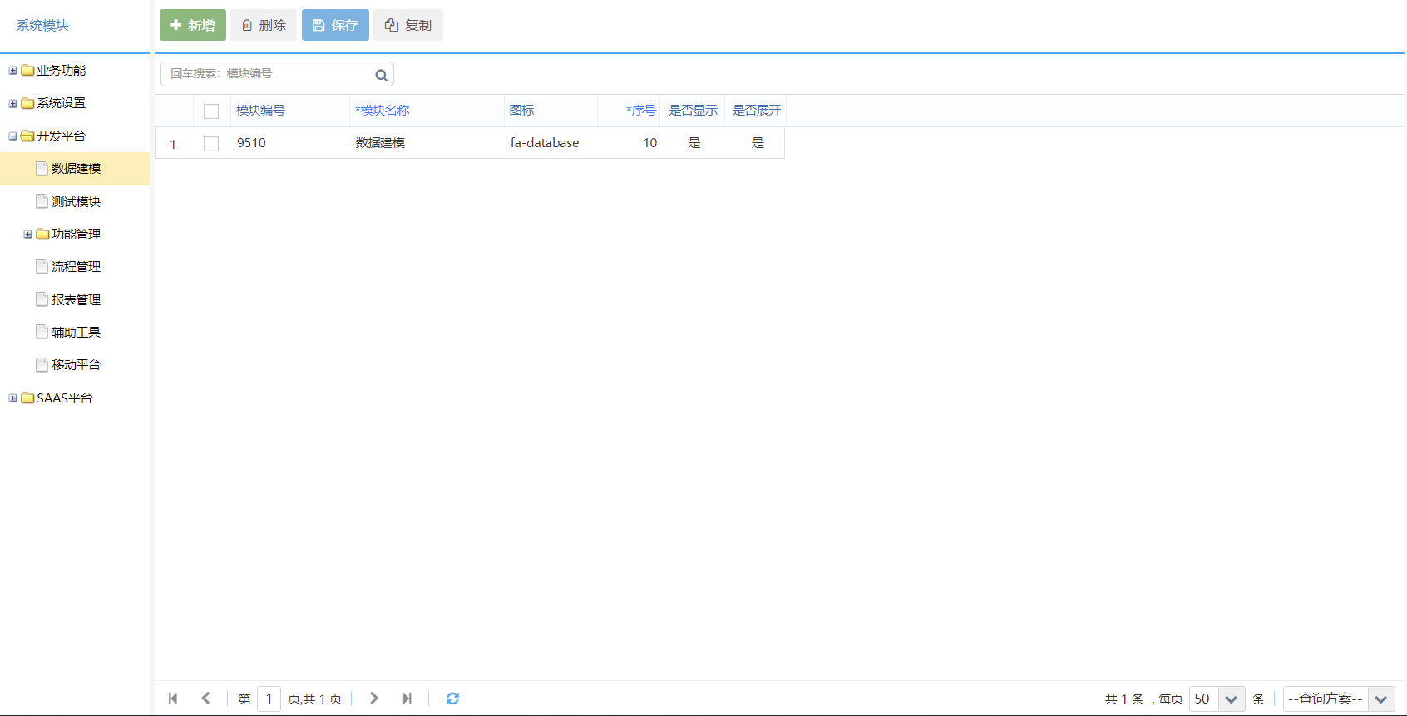1407x716 pixels.
Task: Go to the first page of results
Action: coord(173,699)
